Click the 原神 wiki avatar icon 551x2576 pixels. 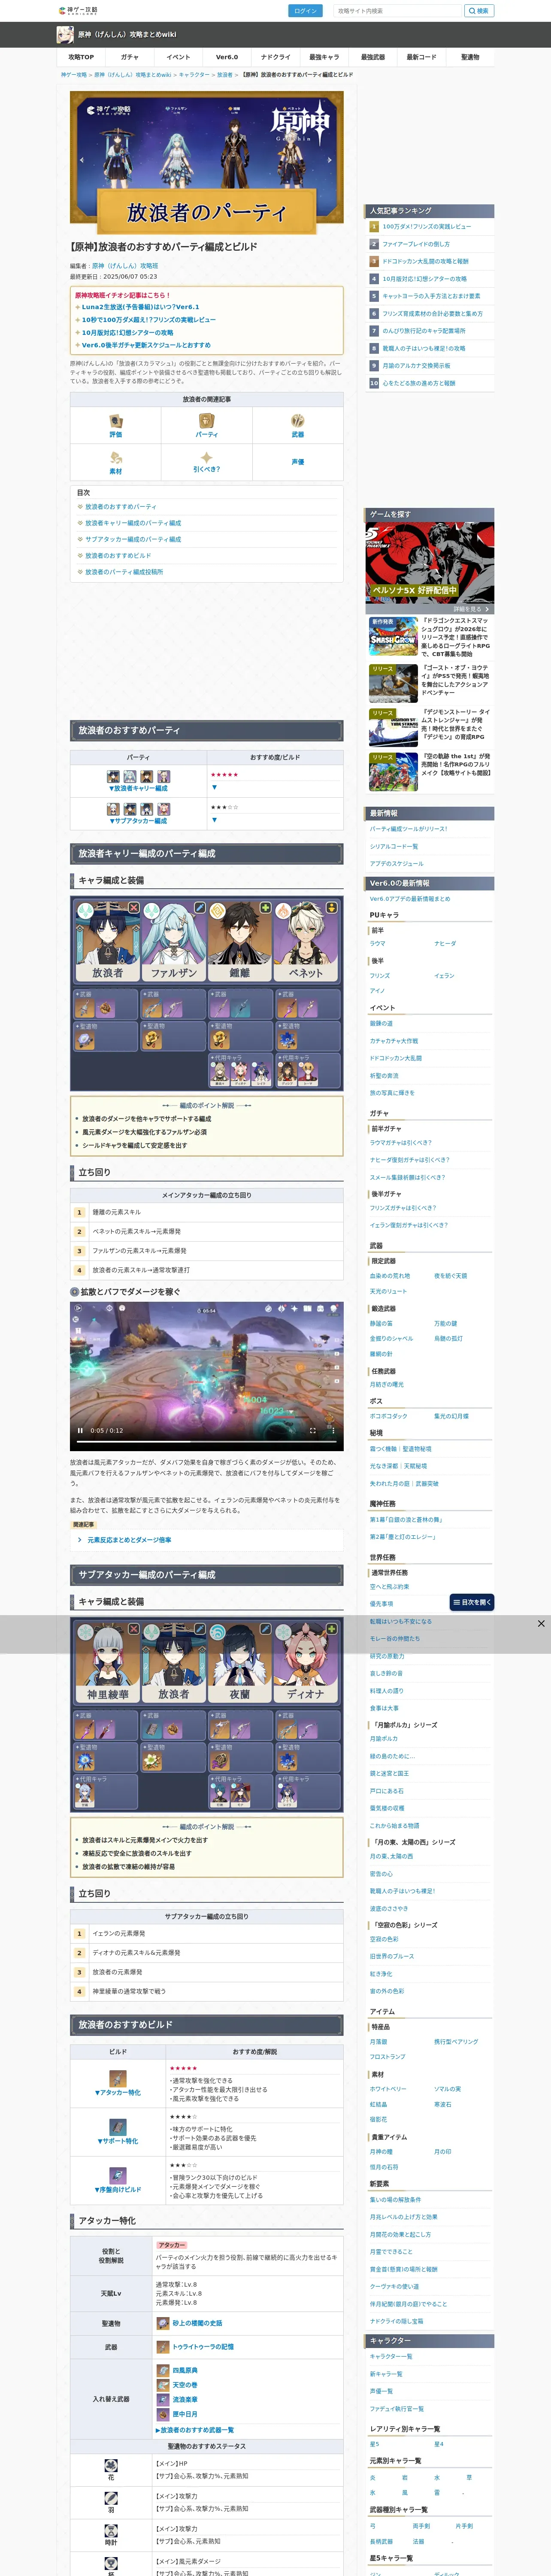click(x=65, y=35)
